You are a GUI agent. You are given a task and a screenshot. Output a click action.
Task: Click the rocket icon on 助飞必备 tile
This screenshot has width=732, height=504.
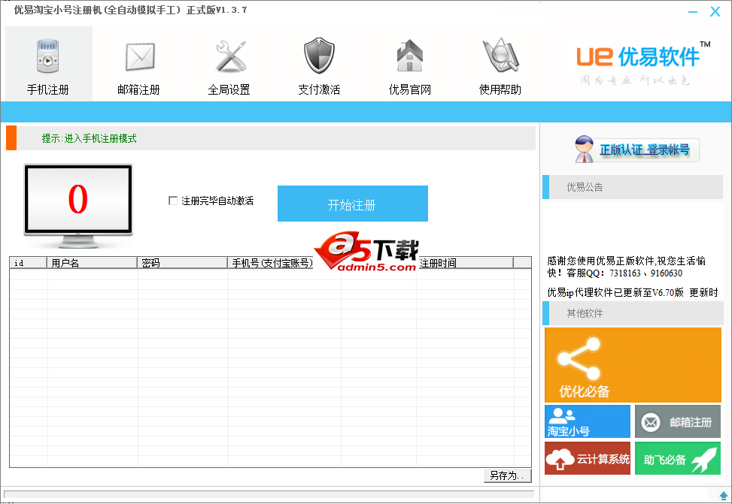tap(704, 460)
